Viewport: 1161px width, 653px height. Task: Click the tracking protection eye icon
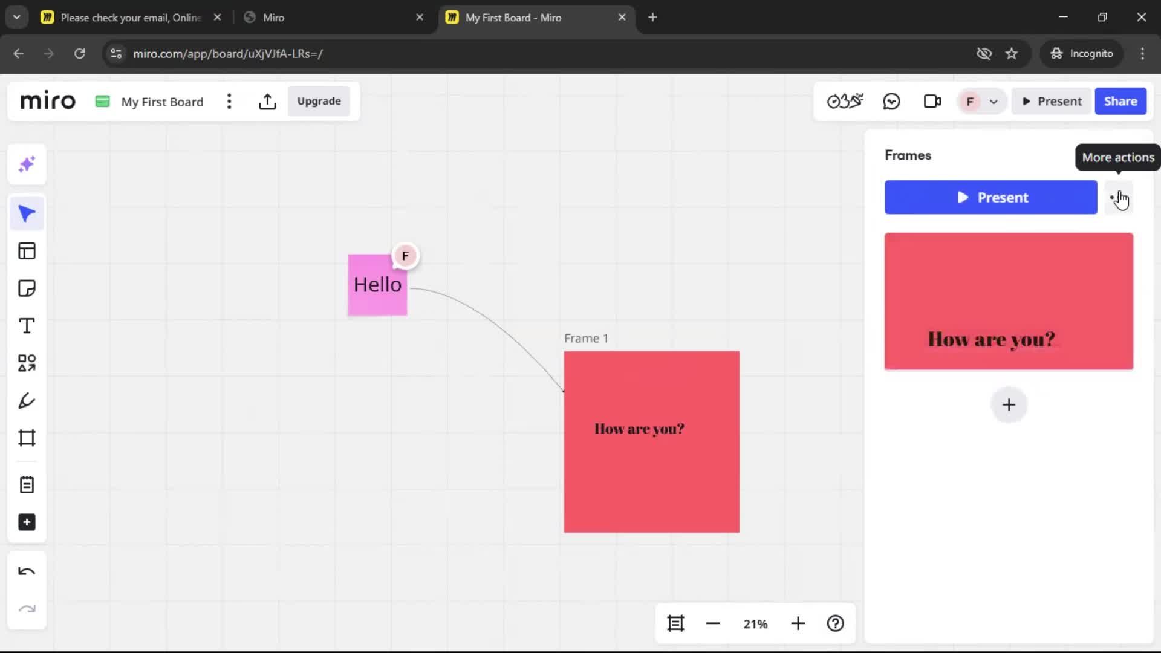[x=984, y=54]
